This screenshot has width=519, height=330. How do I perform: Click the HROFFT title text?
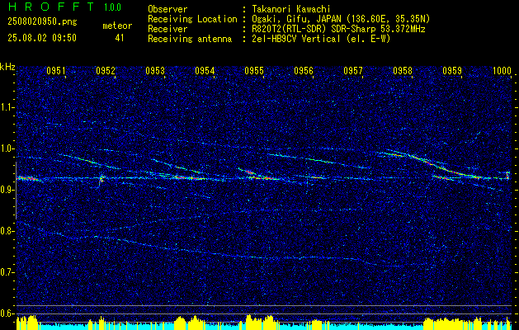[50, 7]
